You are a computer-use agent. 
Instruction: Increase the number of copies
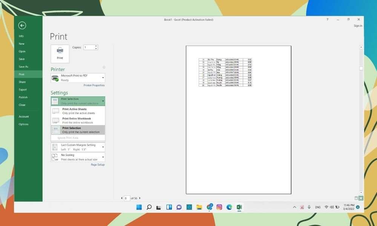click(96, 46)
